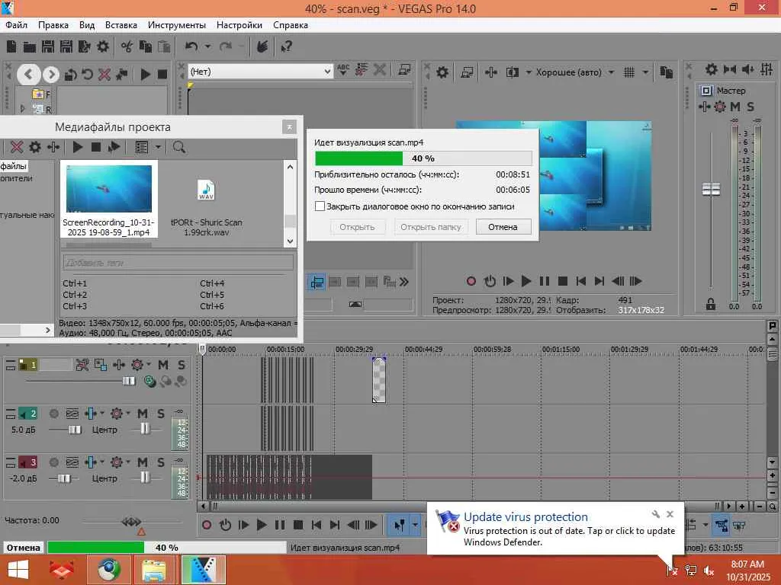Click the What's This help icon
The height and width of the screenshot is (585, 781).
pos(287,46)
